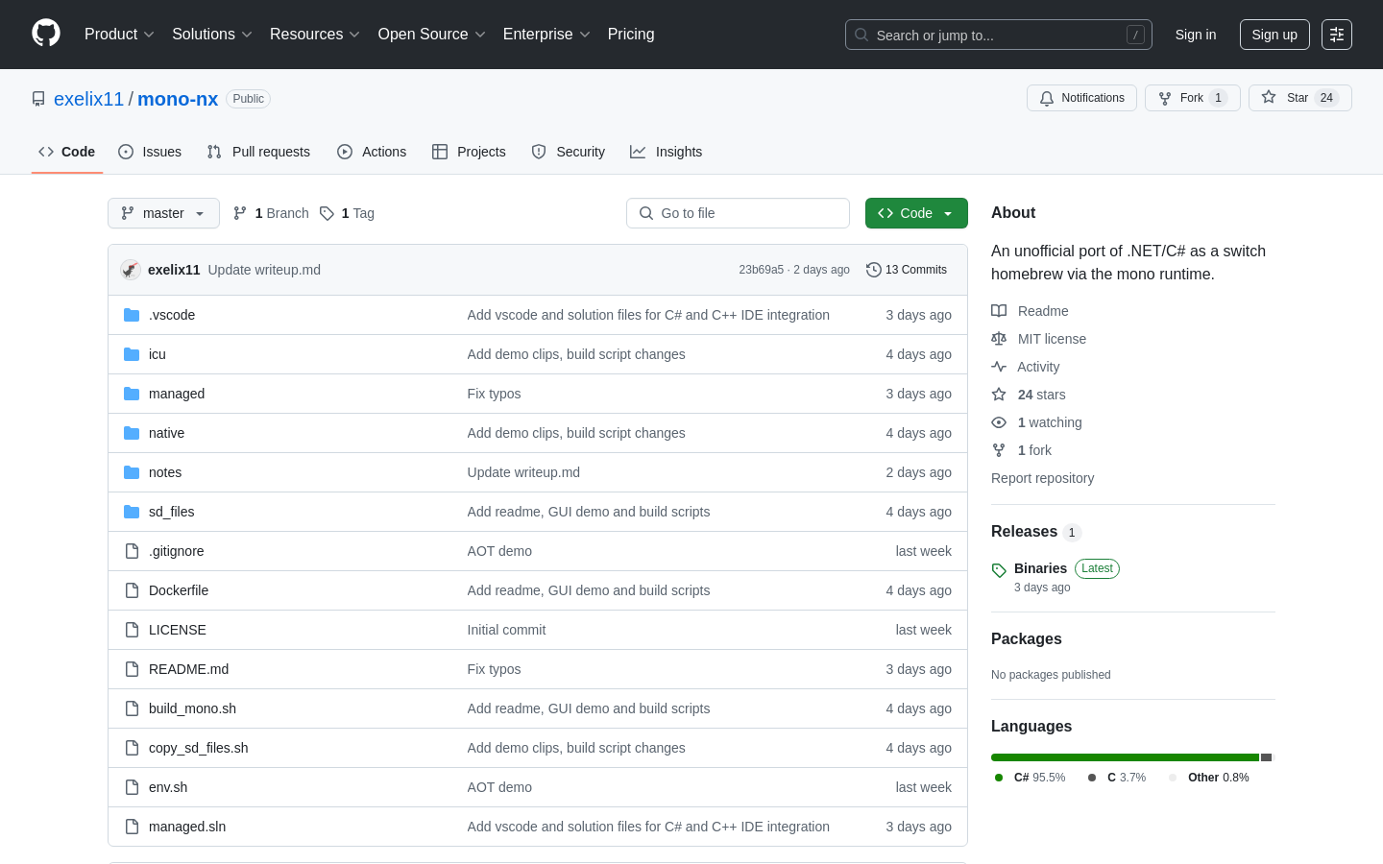Click the build_mono.sh file icon
This screenshot has height=864, width=1383.
pos(132,708)
